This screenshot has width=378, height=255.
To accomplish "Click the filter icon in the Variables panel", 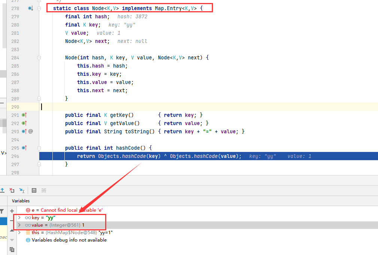I will coord(2,211).
